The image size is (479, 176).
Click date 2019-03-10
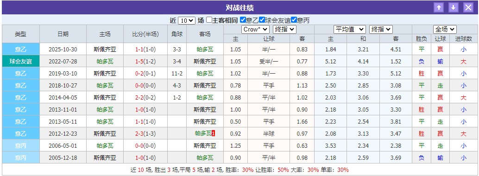tap(63, 73)
